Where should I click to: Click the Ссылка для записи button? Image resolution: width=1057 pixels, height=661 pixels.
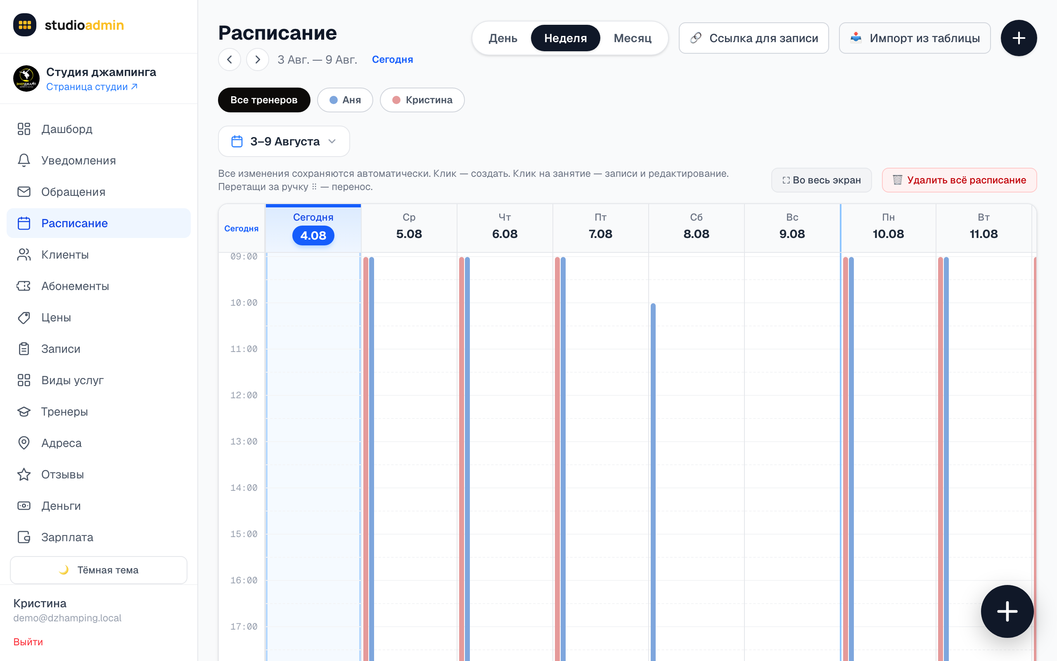754,38
